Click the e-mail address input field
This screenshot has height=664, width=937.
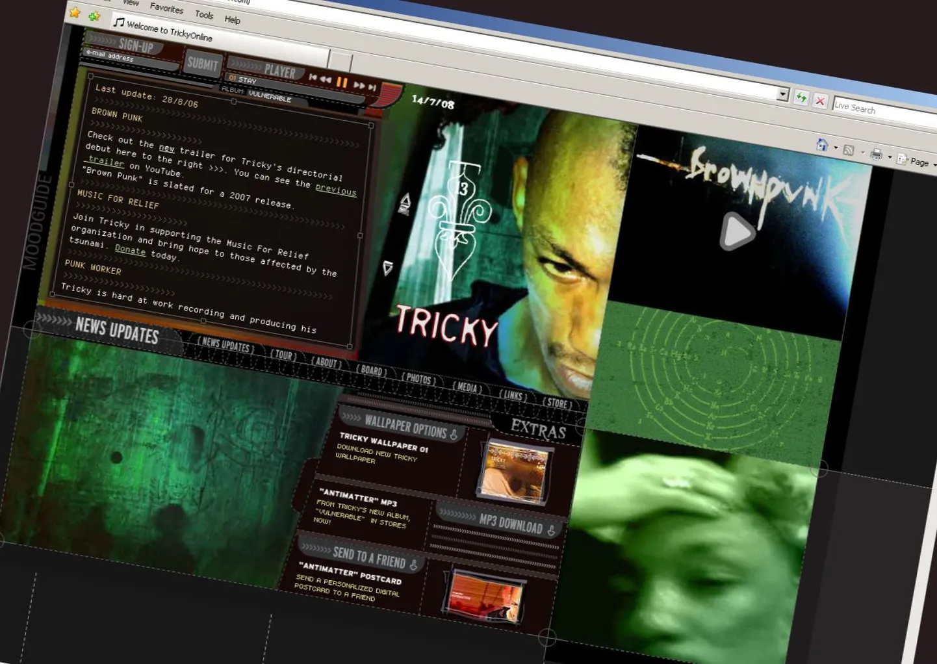131,60
